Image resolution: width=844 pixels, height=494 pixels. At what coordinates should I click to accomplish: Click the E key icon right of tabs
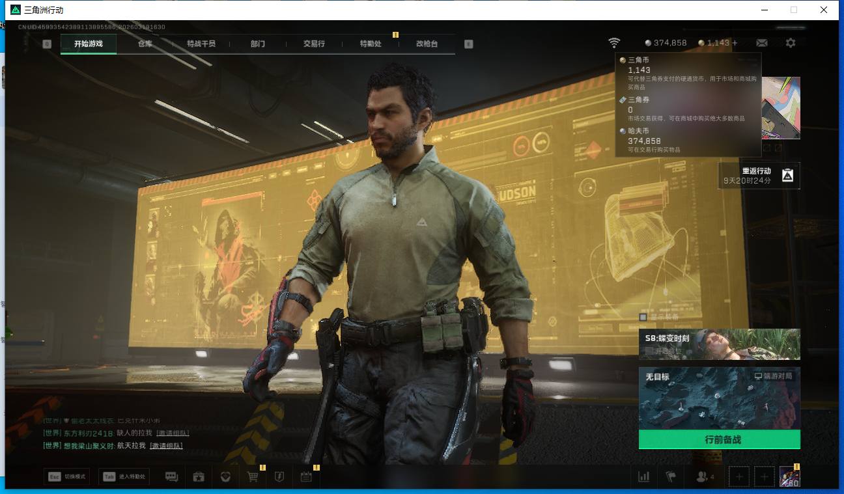pyautogui.click(x=468, y=44)
